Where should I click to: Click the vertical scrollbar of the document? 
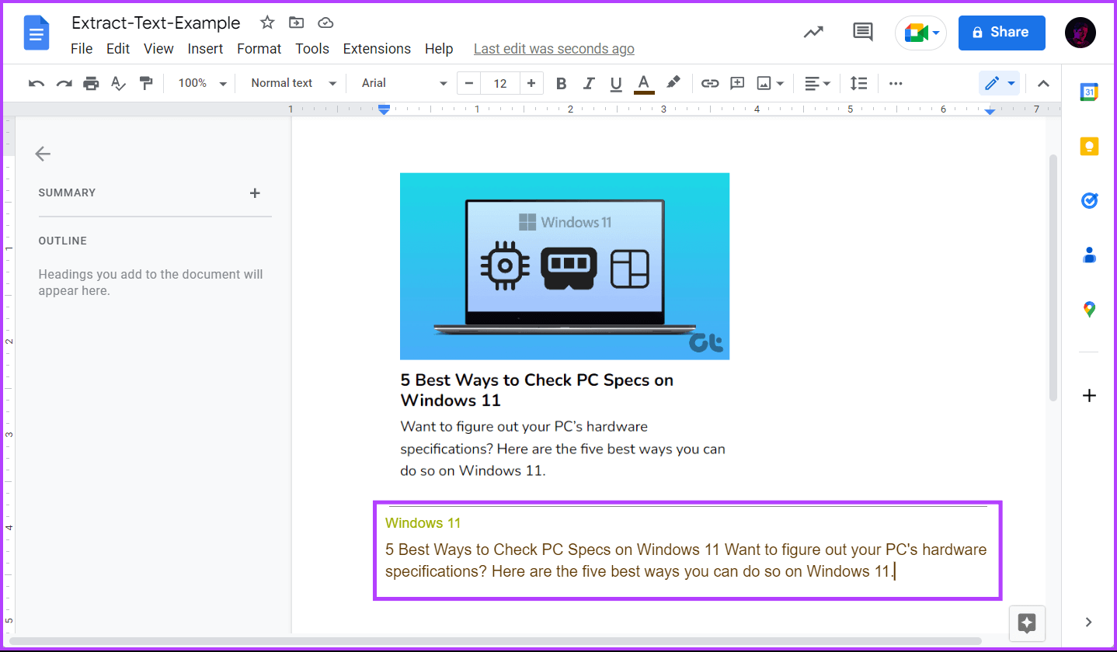(x=1053, y=277)
